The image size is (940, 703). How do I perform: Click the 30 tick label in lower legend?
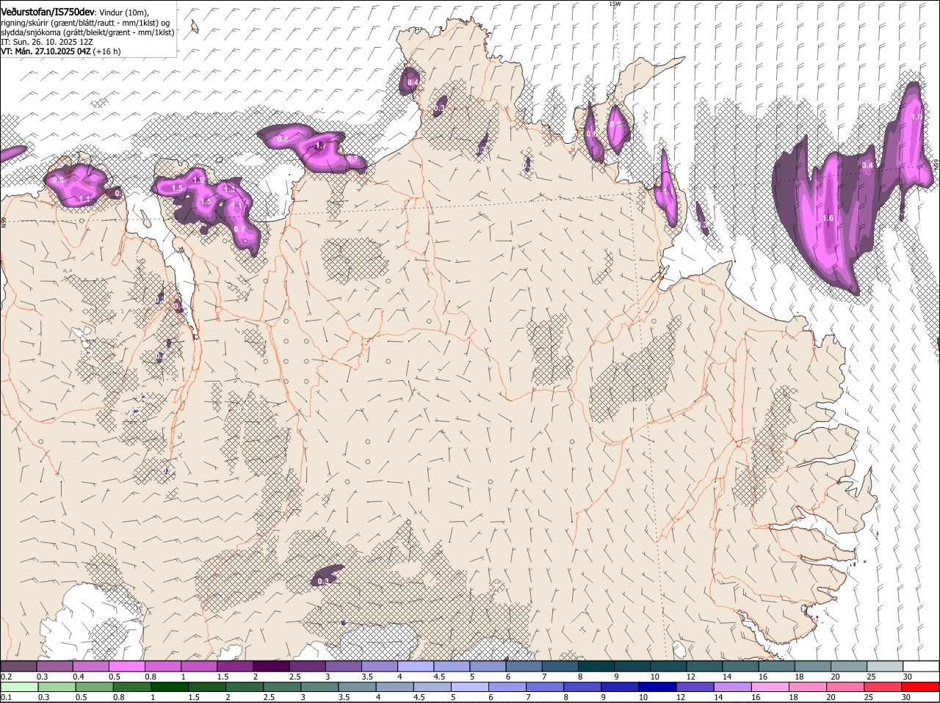pyautogui.click(x=905, y=697)
